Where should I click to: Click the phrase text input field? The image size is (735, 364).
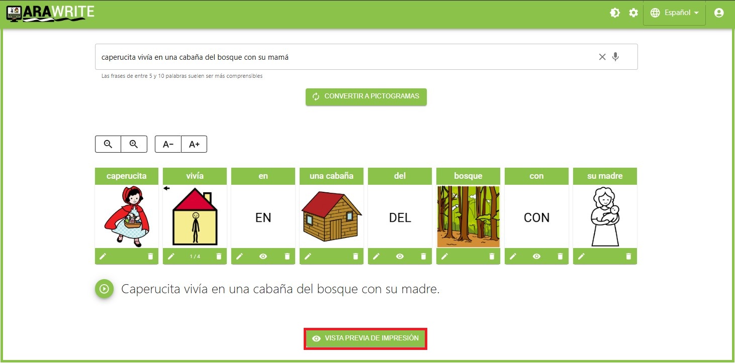coord(342,57)
